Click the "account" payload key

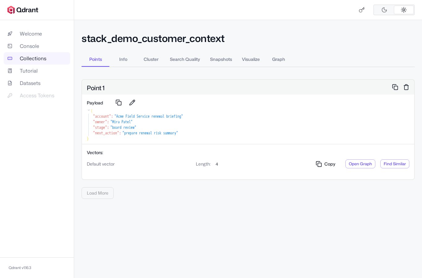pos(102,116)
